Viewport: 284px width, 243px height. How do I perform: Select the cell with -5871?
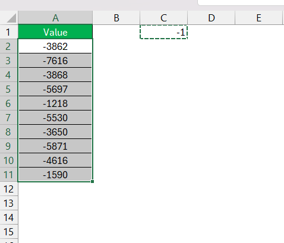pos(55,146)
